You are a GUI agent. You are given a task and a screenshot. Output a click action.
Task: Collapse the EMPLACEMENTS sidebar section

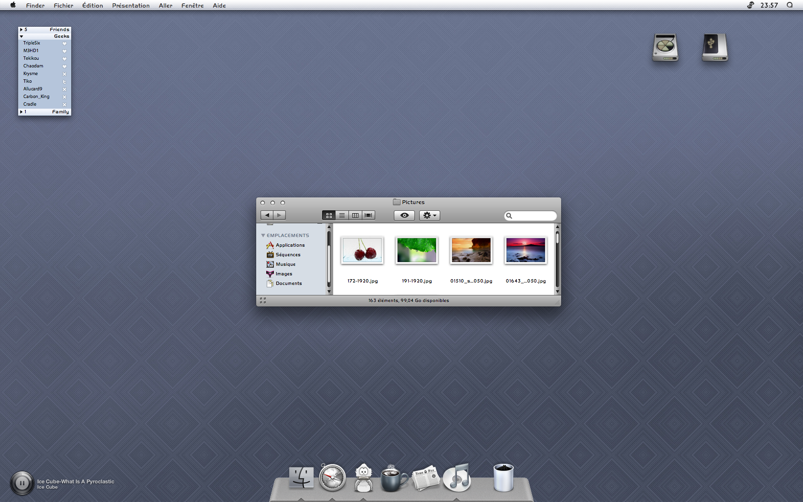(x=263, y=235)
